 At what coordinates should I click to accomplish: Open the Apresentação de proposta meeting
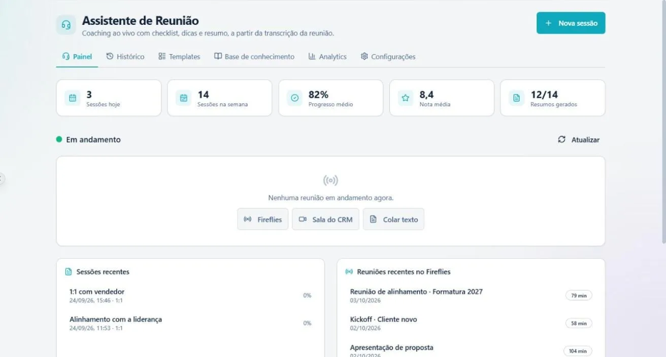pos(471,351)
